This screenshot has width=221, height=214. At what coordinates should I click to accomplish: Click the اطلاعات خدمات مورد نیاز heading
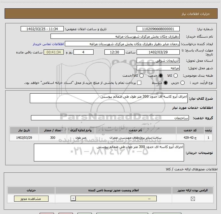coord(192,108)
